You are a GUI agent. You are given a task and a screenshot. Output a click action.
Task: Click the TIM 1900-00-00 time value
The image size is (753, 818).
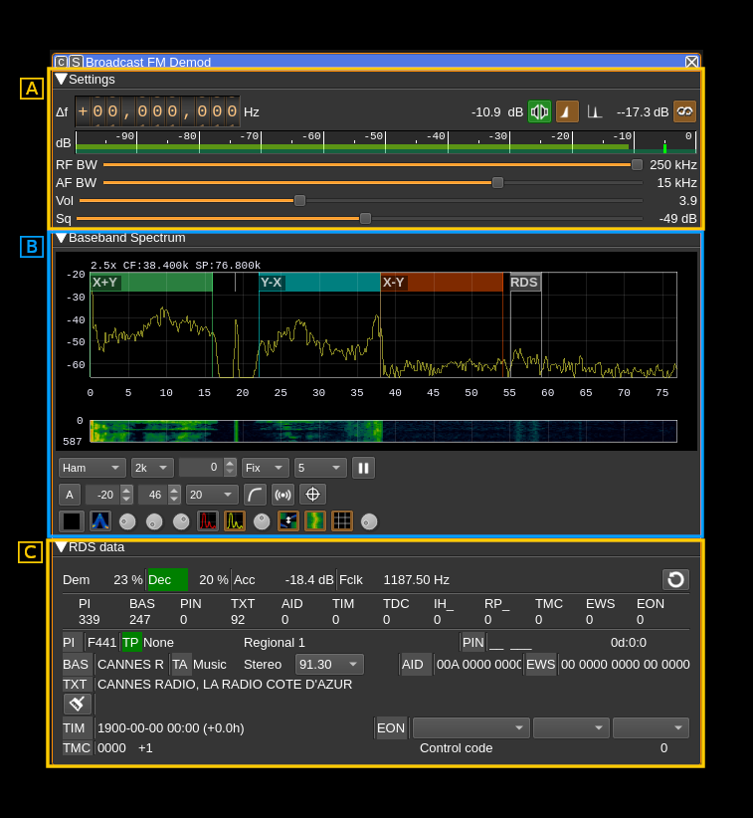pos(170,728)
